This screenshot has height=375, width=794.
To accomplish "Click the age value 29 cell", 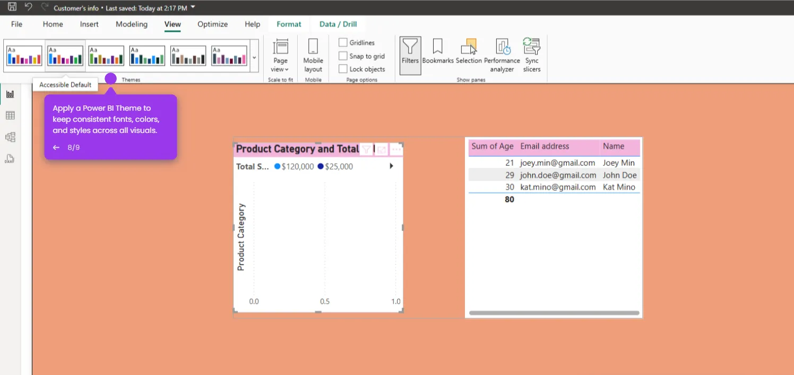I will tap(510, 175).
